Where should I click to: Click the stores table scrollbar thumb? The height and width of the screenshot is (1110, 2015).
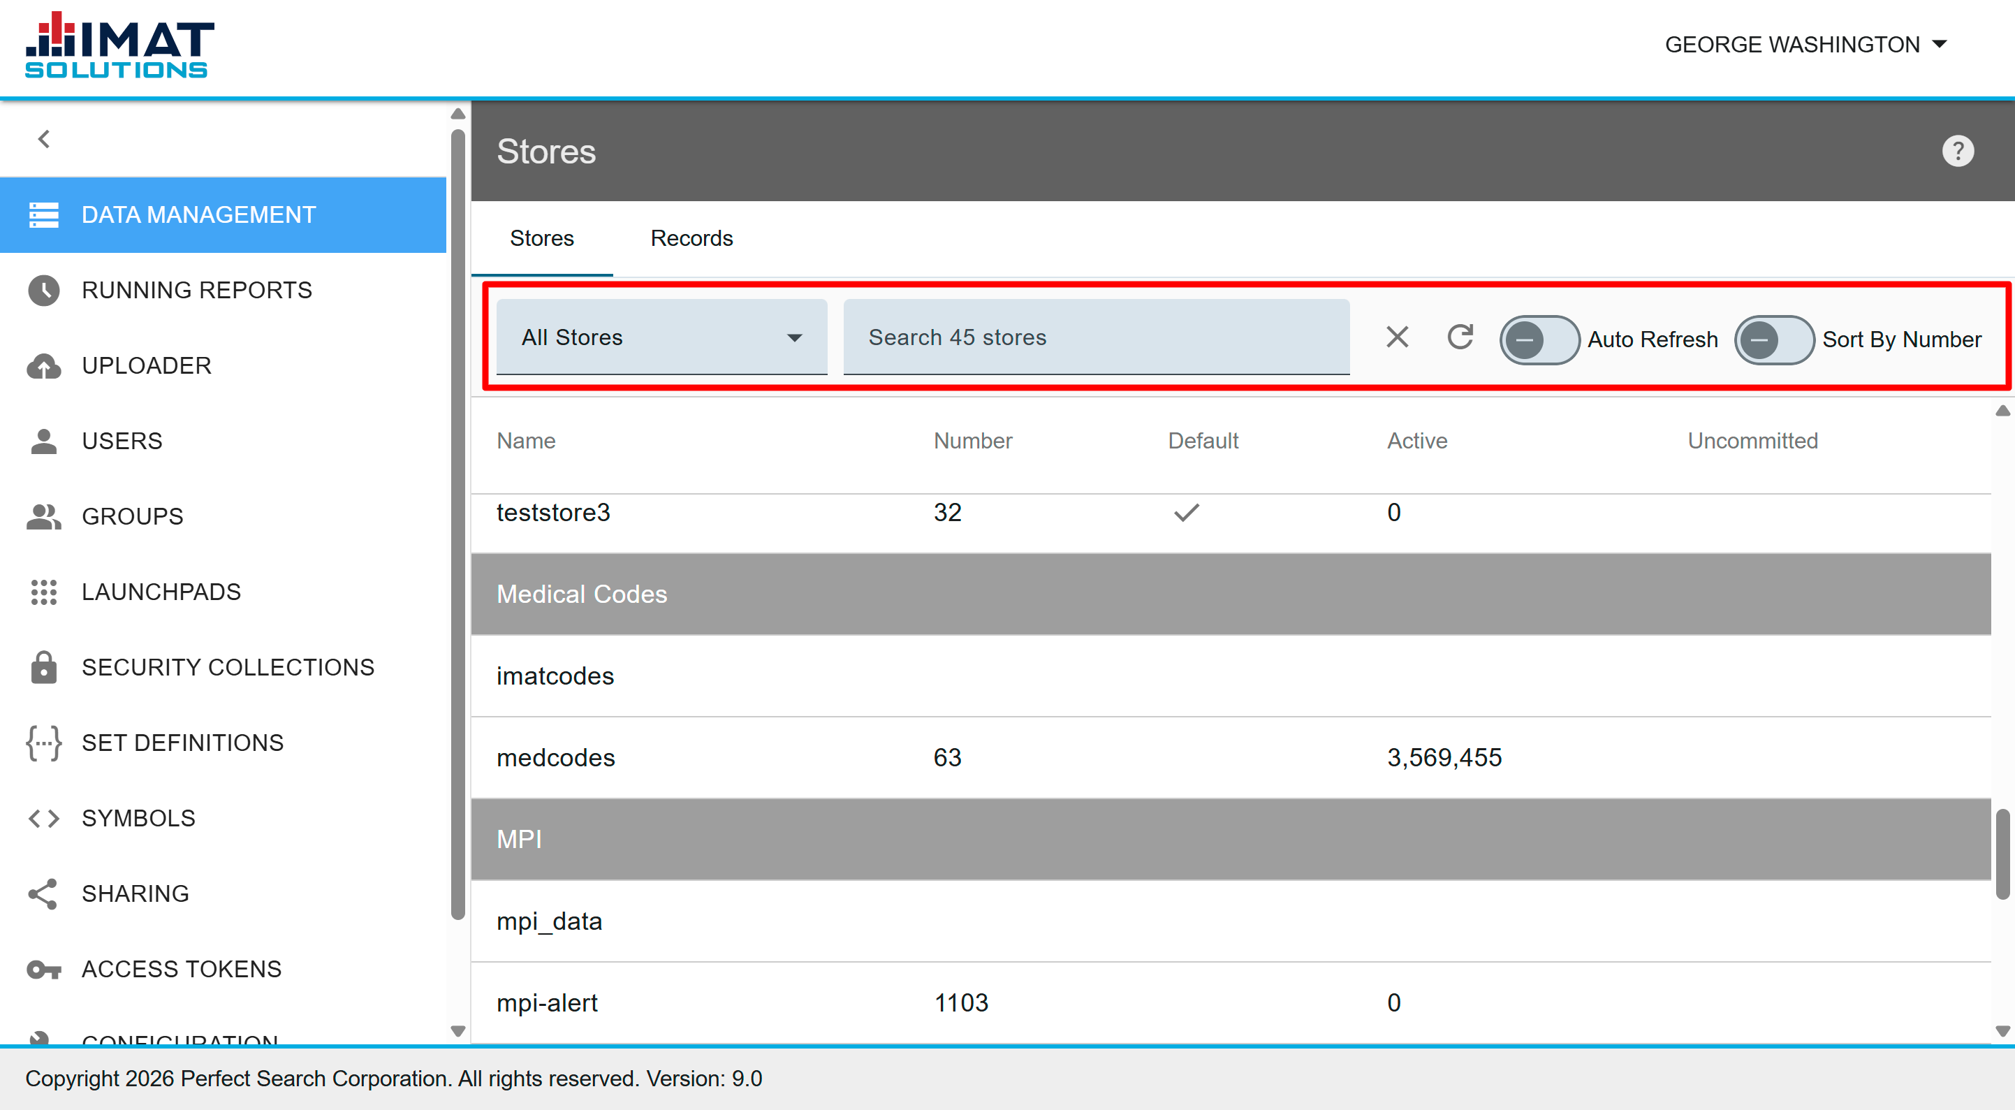click(x=2002, y=854)
